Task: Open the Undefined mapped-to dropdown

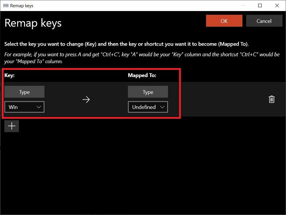Action: (148, 107)
